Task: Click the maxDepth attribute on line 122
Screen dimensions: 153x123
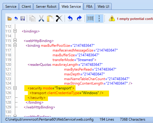Action: 84,74
